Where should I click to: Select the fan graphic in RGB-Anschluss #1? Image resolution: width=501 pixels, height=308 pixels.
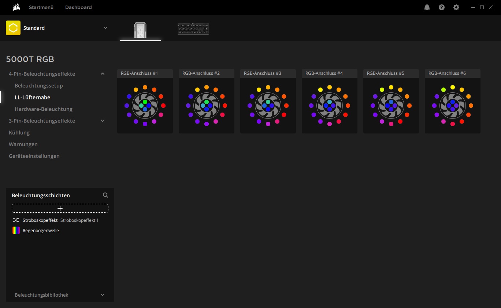145,106
